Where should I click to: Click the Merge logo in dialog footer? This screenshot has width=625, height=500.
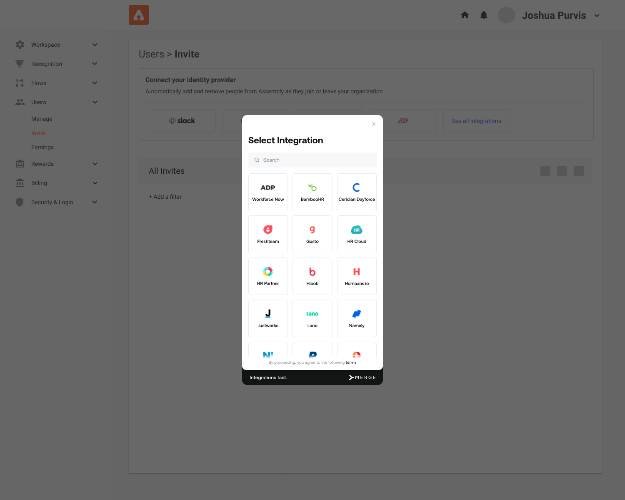(362, 377)
